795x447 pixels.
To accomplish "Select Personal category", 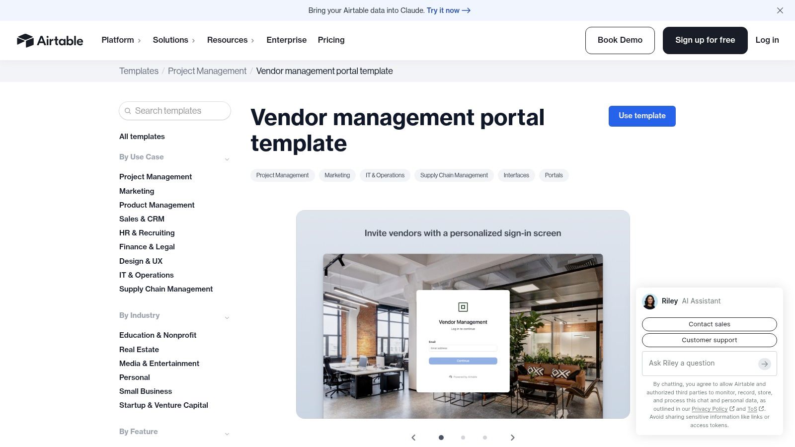I will [135, 377].
